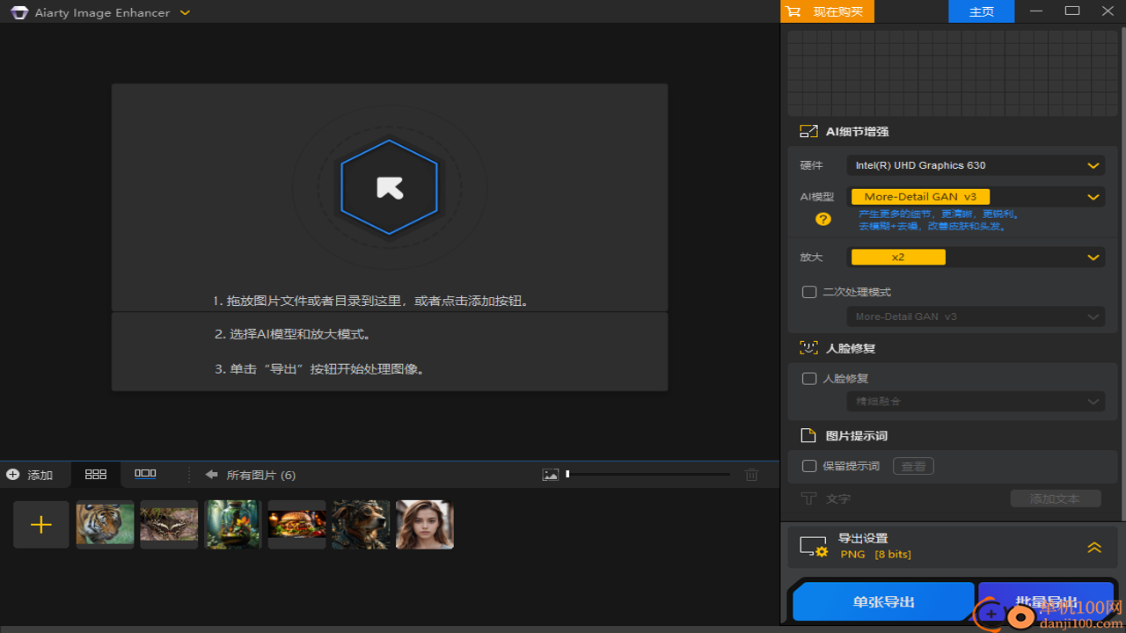Click the trash delete icon
The image size is (1126, 633).
coord(751,475)
